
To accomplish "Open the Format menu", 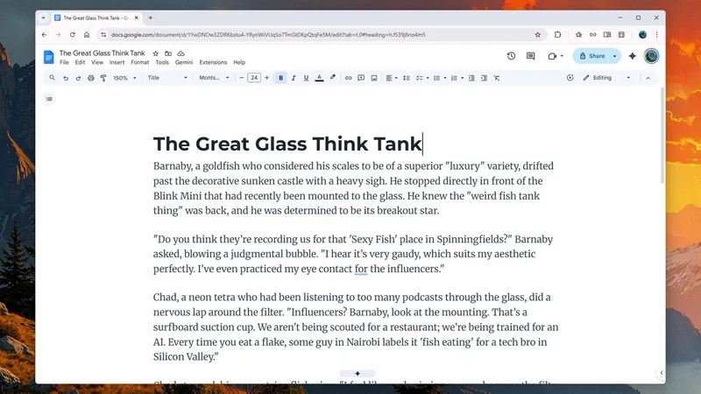I will (x=139, y=63).
